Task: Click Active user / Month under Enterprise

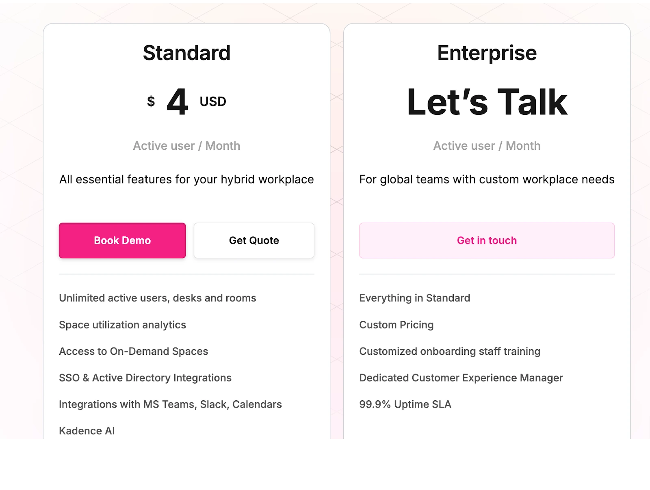Action: pyautogui.click(x=486, y=146)
